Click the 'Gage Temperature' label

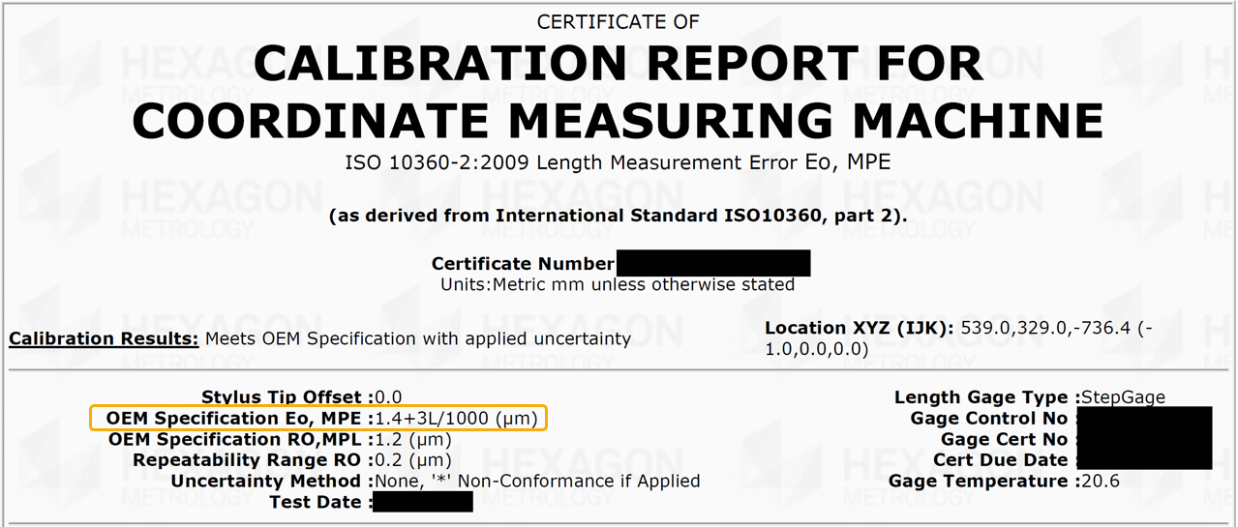pyautogui.click(x=985, y=482)
